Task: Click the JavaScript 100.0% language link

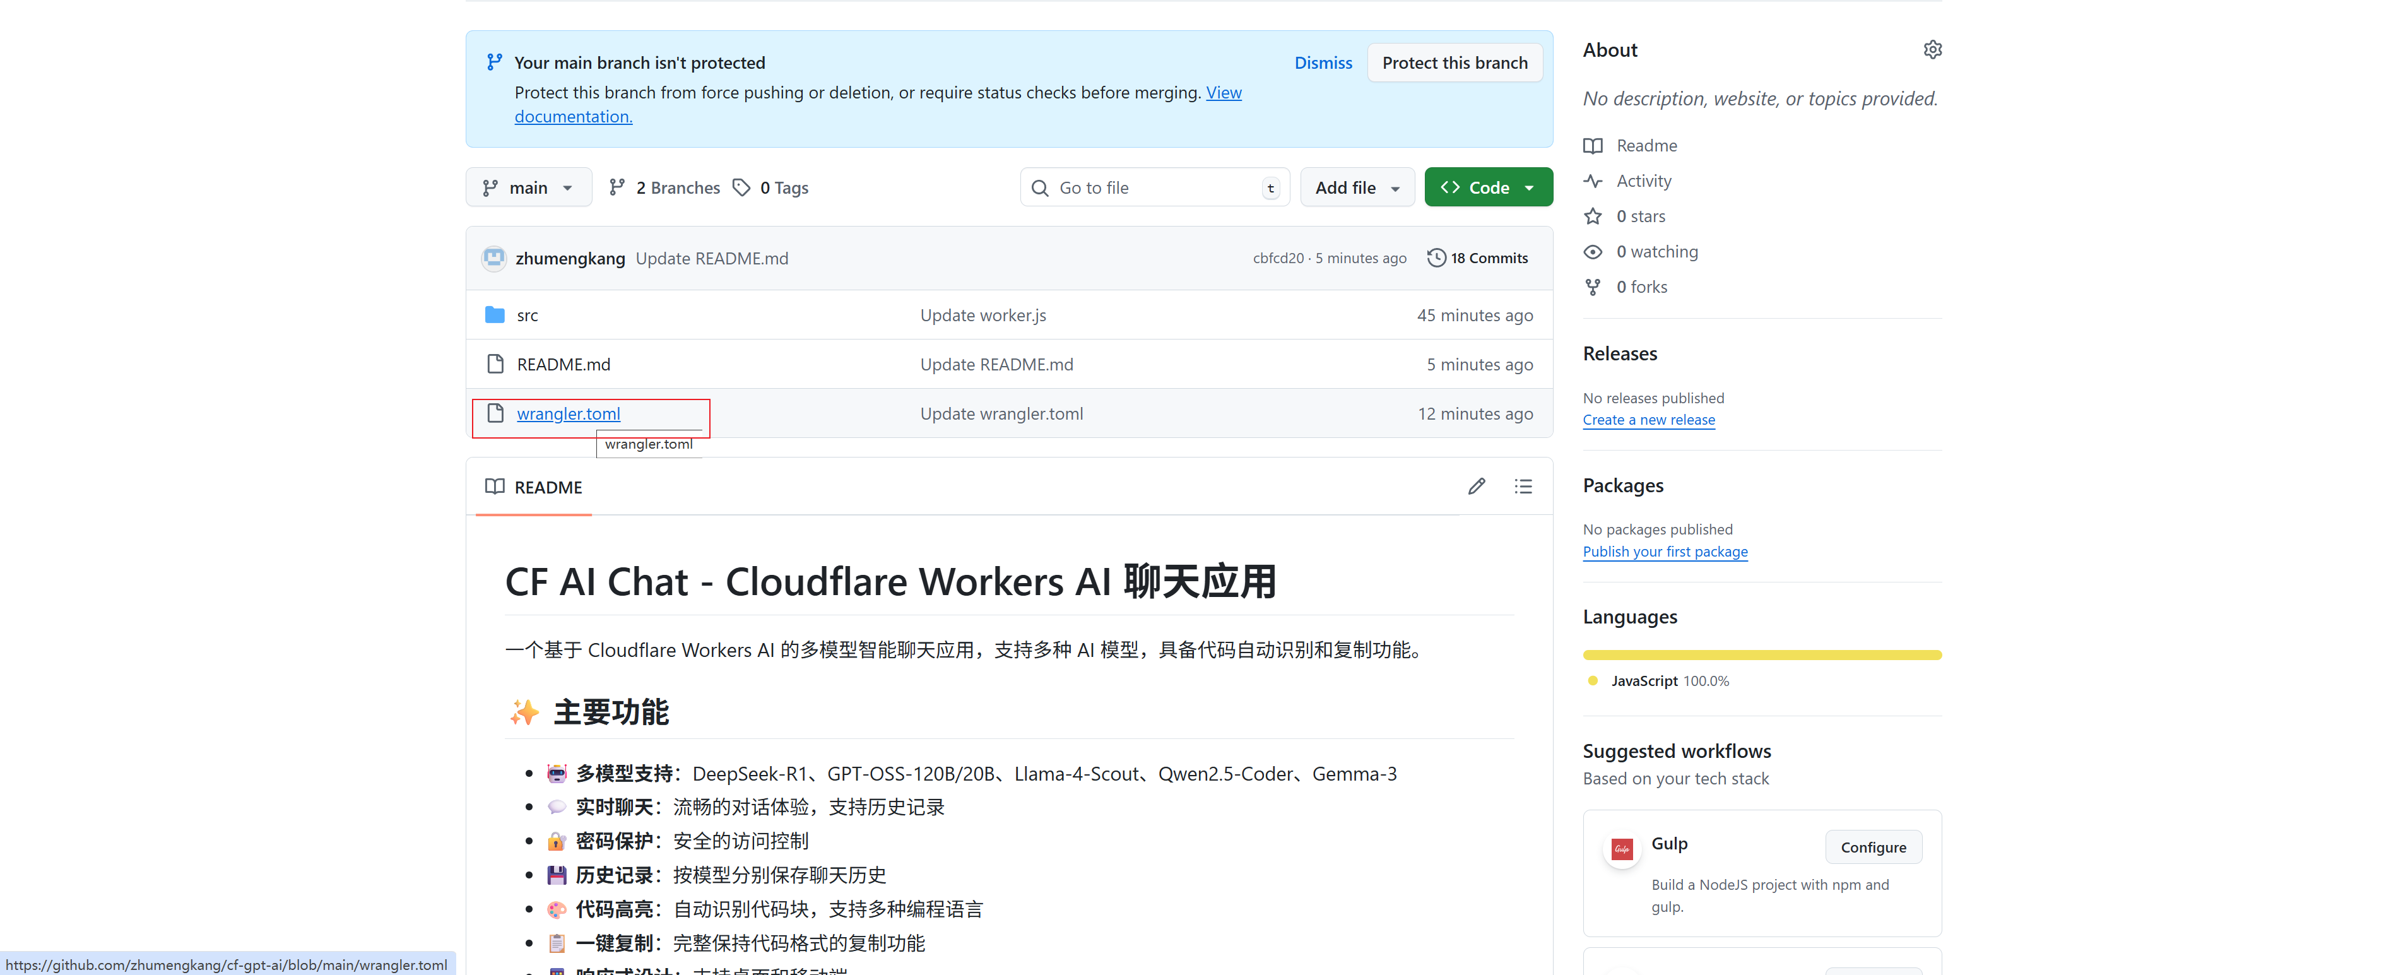Action: pos(1670,680)
